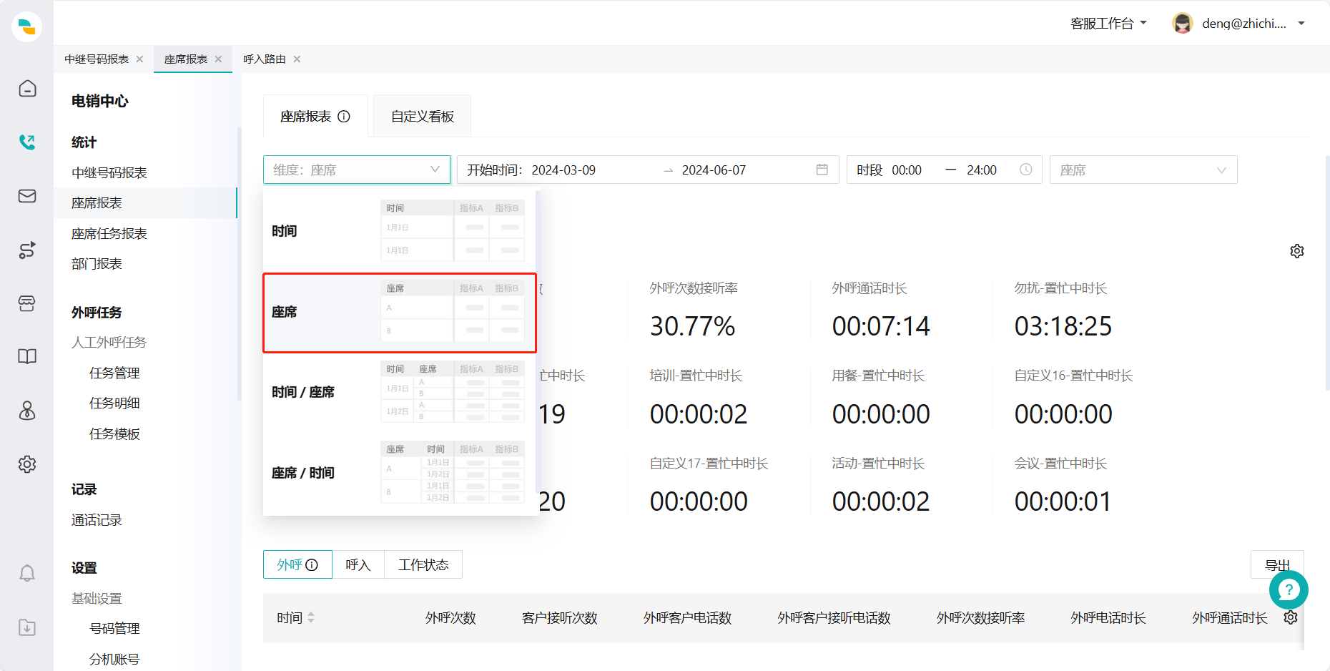Open 通话记录 in the sidebar
The width and height of the screenshot is (1330, 671).
[x=97, y=520]
